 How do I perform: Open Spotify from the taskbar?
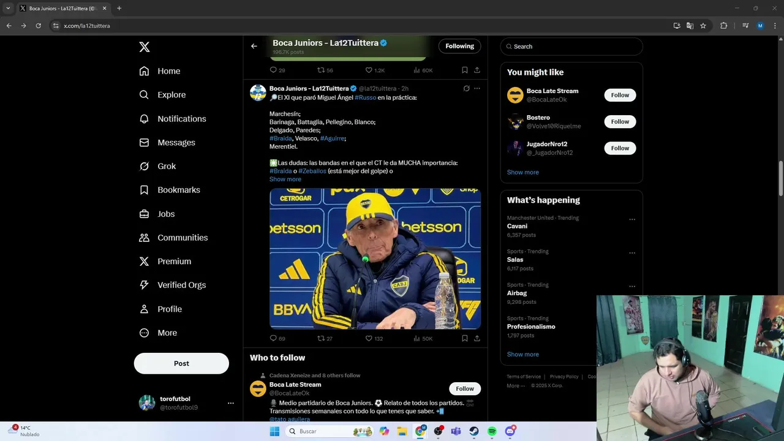point(492,431)
